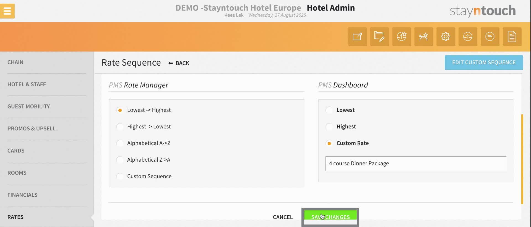
Task: Open the Rates section
Action: pos(15,217)
